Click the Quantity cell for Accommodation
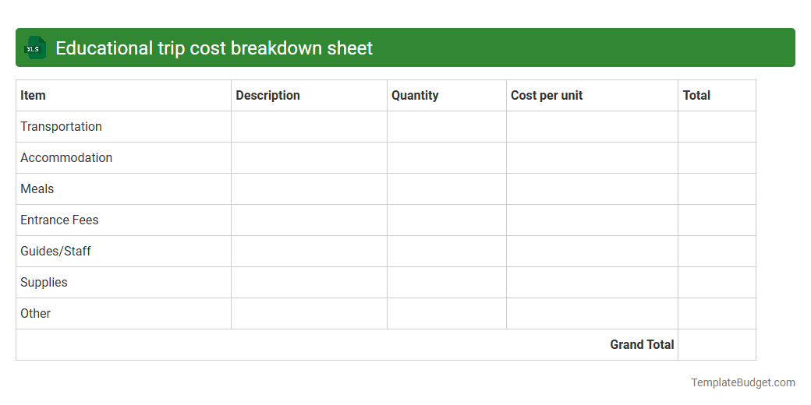This screenshot has width=811, height=405. pyautogui.click(x=447, y=157)
